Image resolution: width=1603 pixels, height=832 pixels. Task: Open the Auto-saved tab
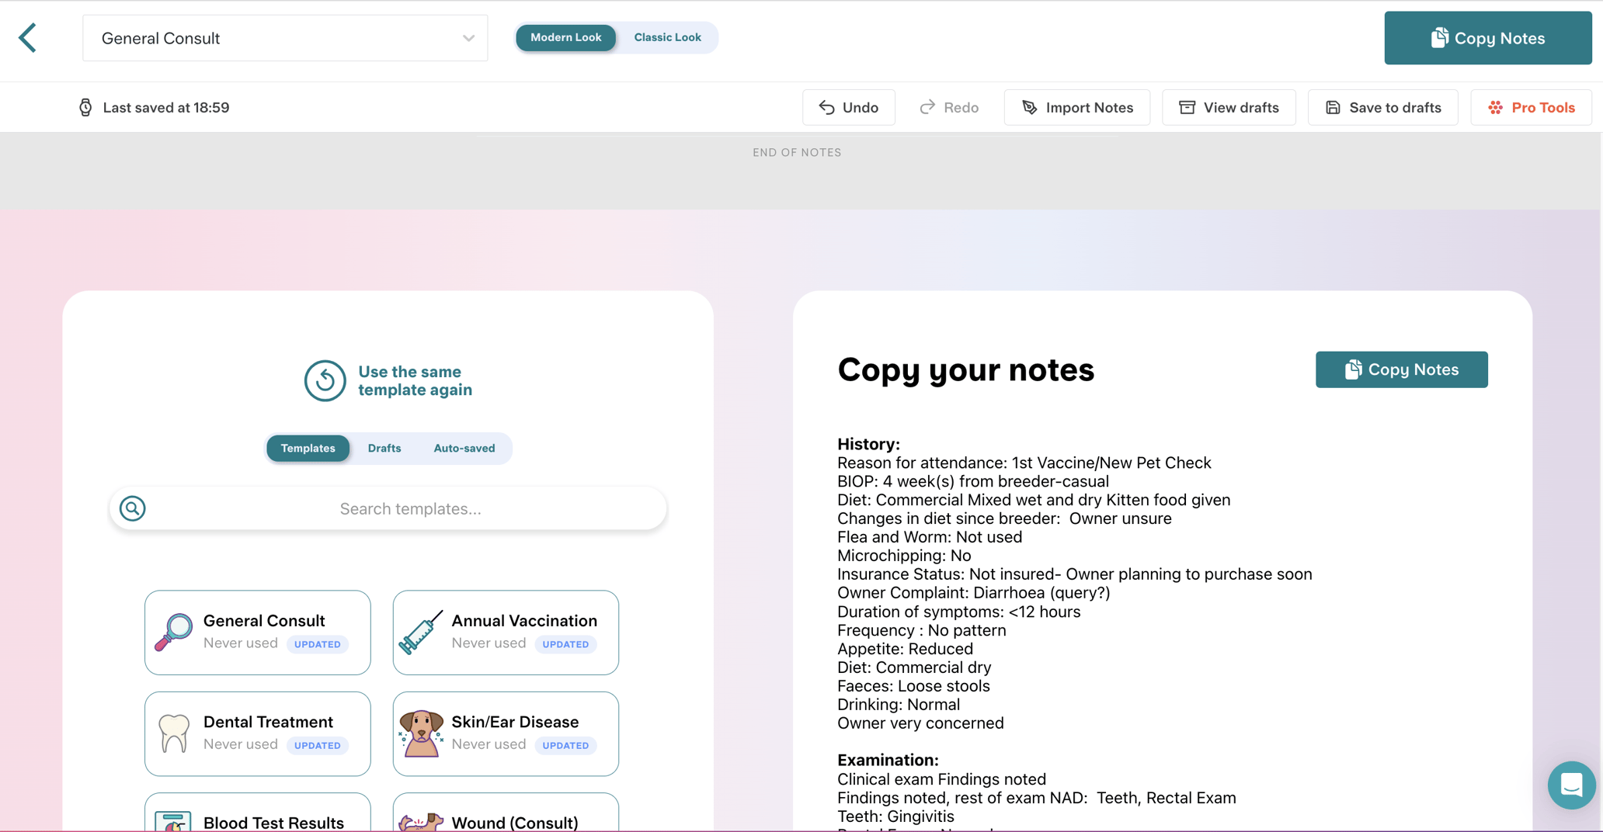(x=464, y=448)
